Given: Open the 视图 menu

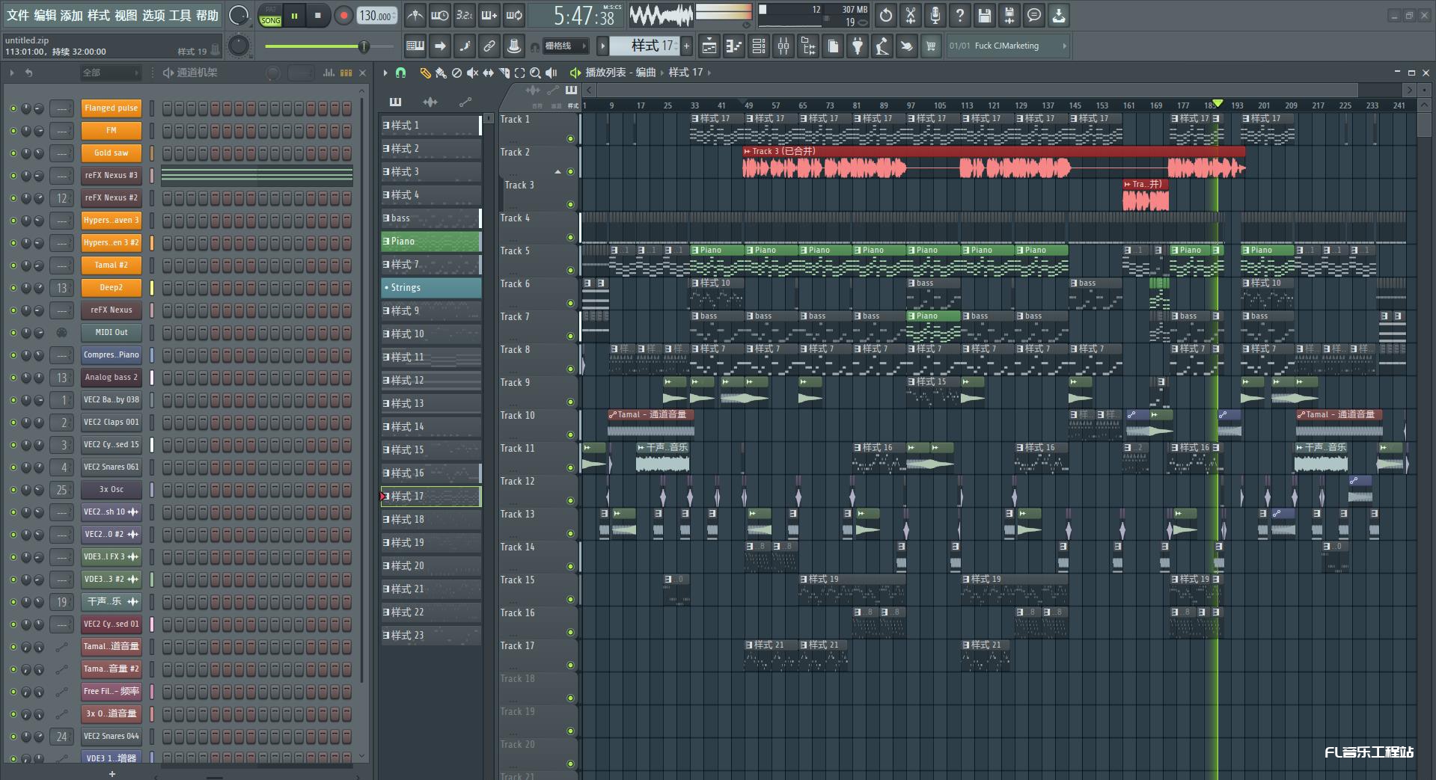Looking at the screenshot, I should tap(126, 15).
